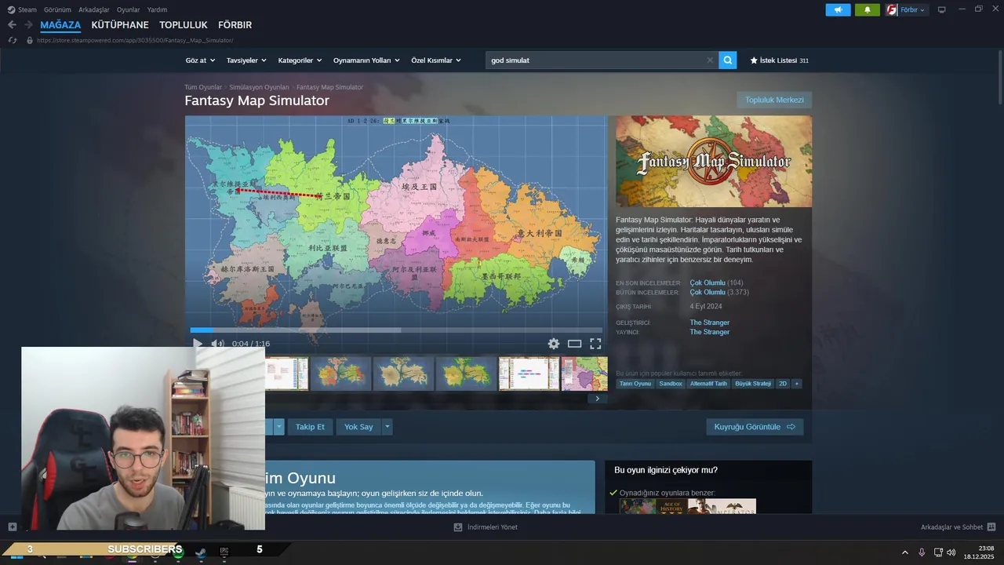Screen dimensions: 1004x565
Task: Click the add game plus icon
Action: (x=12, y=527)
